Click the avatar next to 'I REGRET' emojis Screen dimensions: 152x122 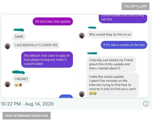[x=7, y=84]
